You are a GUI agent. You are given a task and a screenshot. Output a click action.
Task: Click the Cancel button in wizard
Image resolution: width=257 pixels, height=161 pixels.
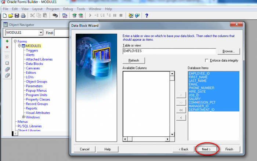pos(84,149)
